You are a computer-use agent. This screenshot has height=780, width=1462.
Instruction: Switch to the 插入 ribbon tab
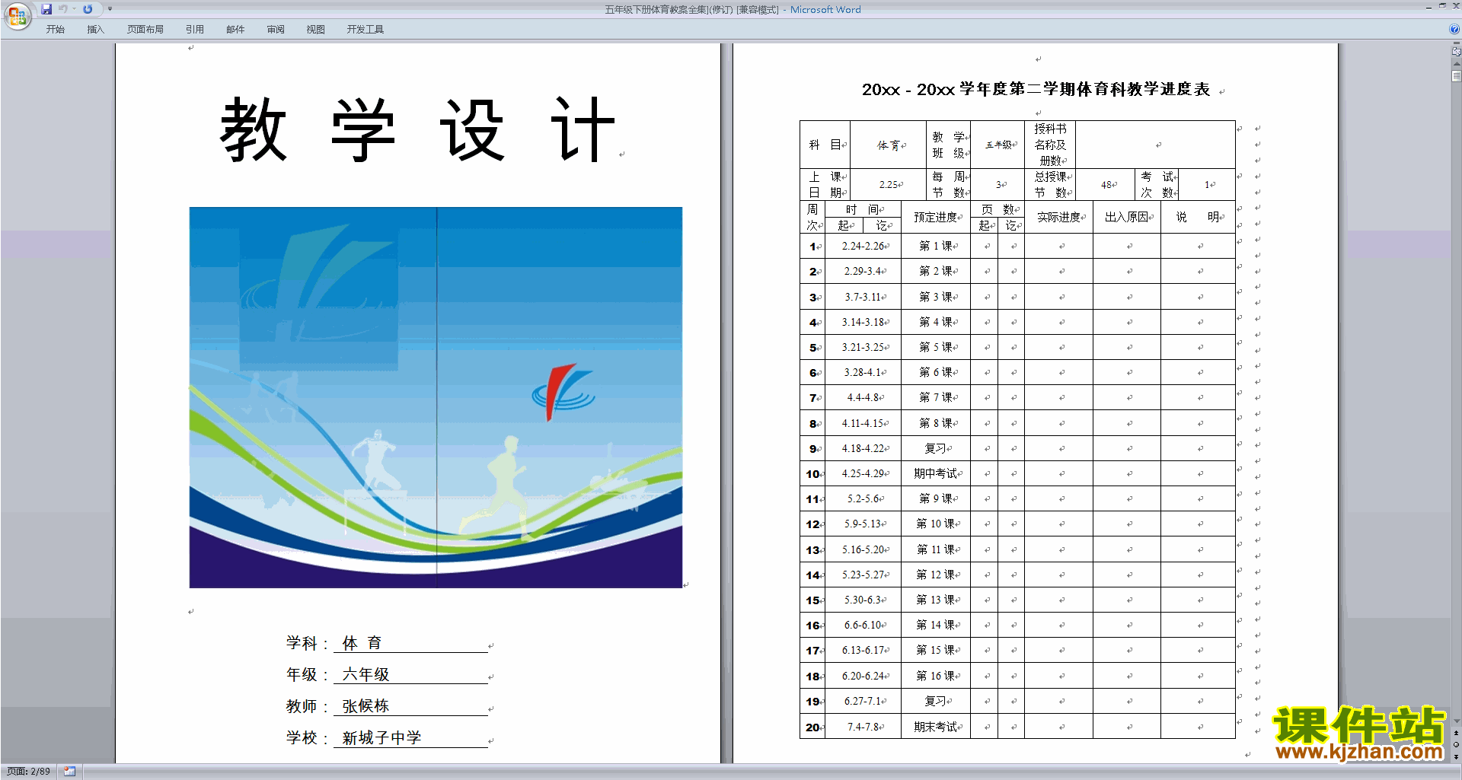[95, 29]
